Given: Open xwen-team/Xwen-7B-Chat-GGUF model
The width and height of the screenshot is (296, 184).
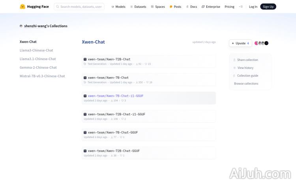Looking at the screenshot, I should pyautogui.click(x=149, y=135).
